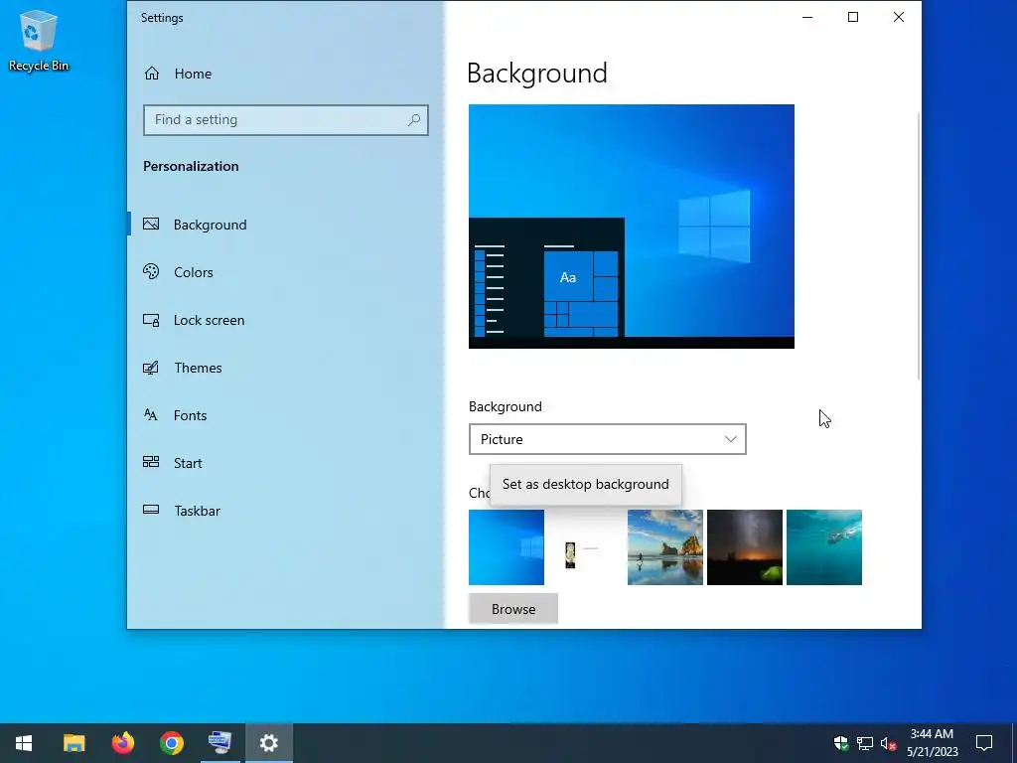The height and width of the screenshot is (763, 1017).
Task: Select the blue Windows logo wallpaper thumbnail
Action: click(507, 547)
